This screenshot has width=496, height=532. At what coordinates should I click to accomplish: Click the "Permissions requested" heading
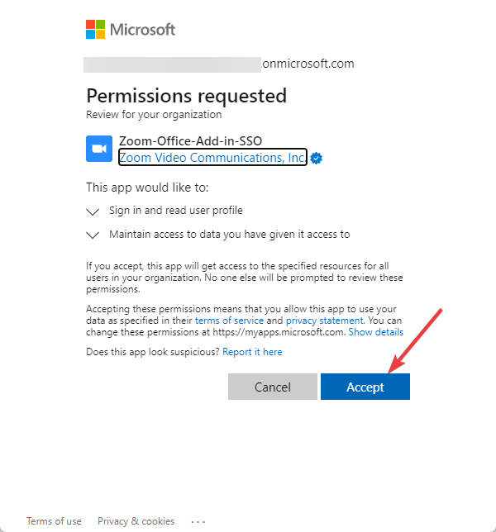coord(186,96)
